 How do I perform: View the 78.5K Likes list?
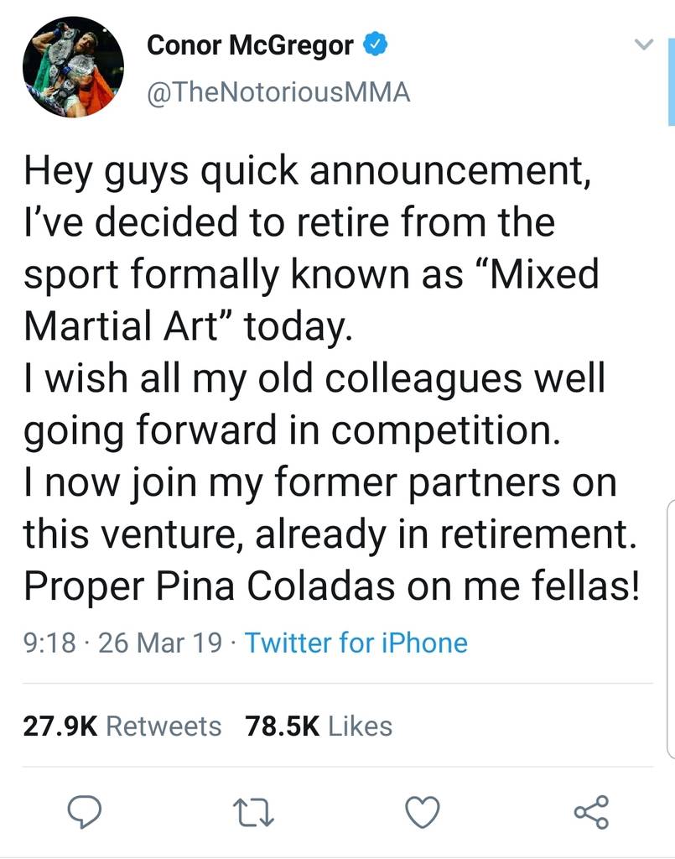click(319, 726)
